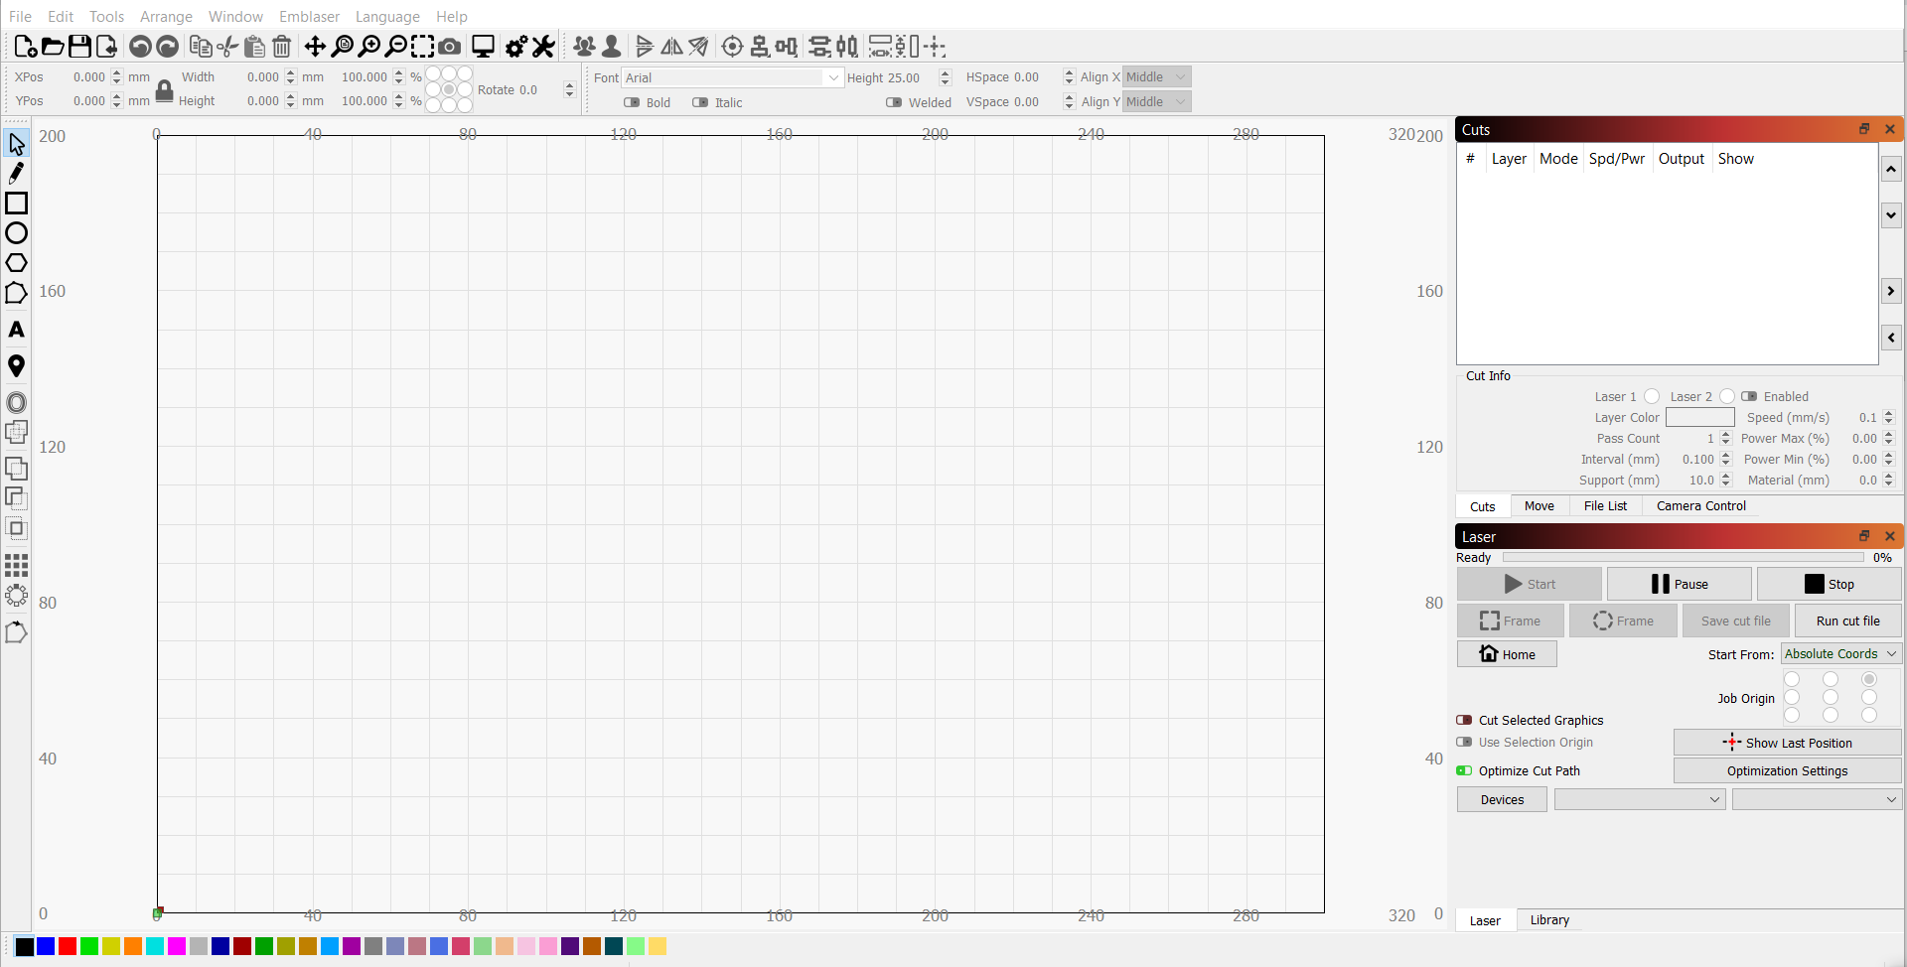
Task: Click the Zoom In magnifier
Action: point(369,46)
